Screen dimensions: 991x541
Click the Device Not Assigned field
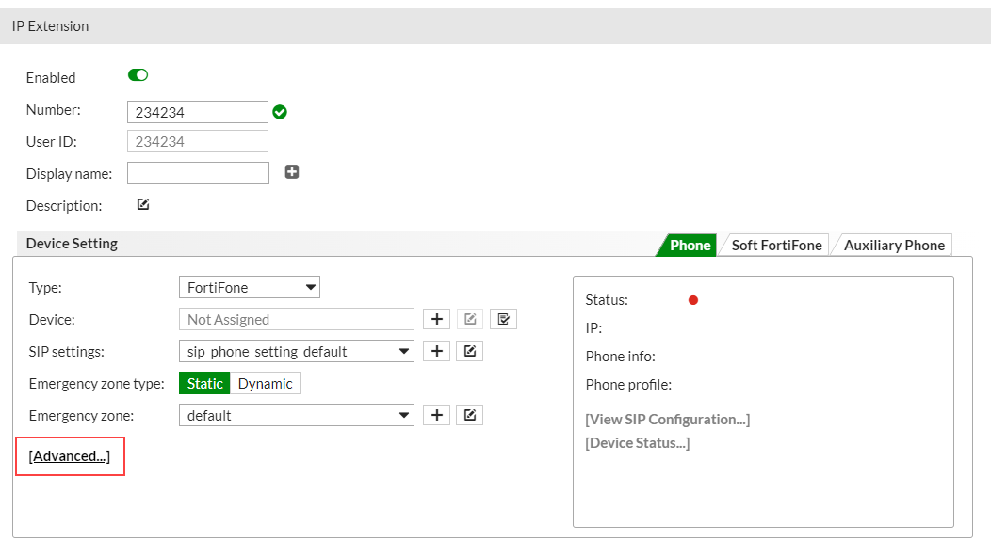point(297,319)
